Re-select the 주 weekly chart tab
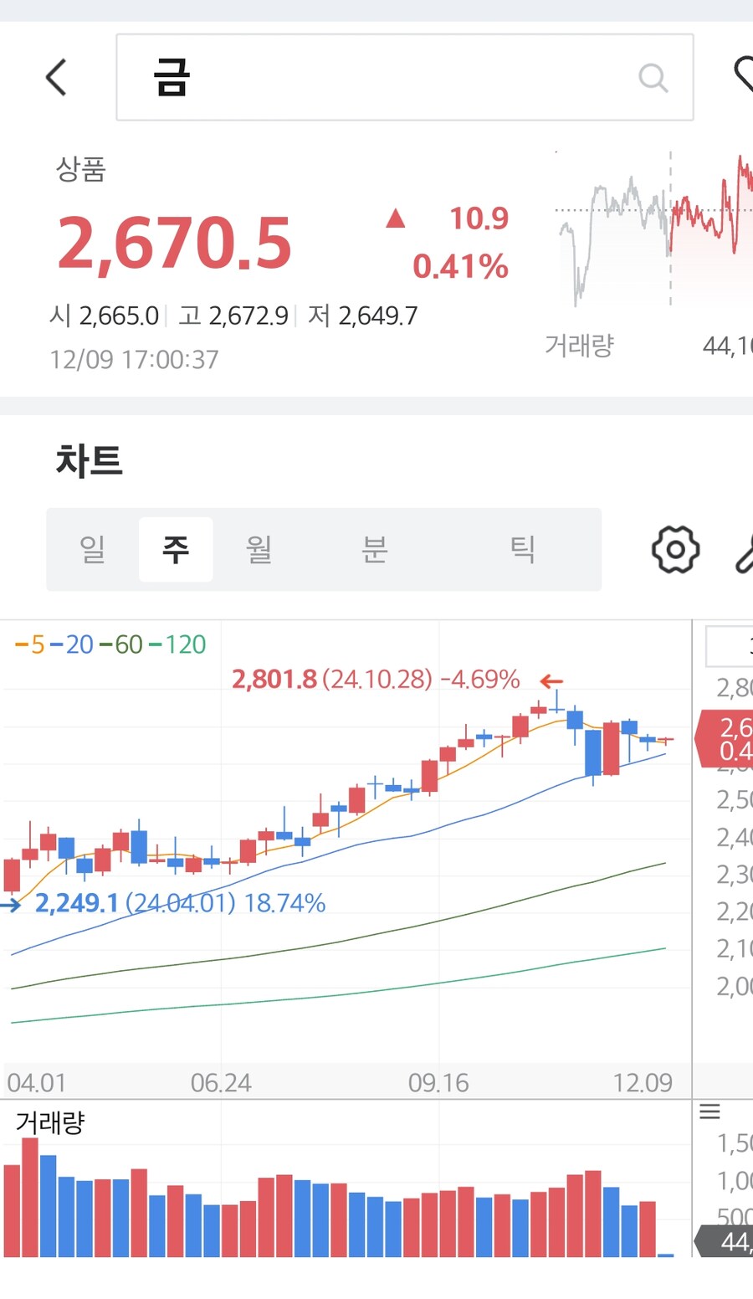Image resolution: width=753 pixels, height=1299 pixels. pyautogui.click(x=176, y=549)
